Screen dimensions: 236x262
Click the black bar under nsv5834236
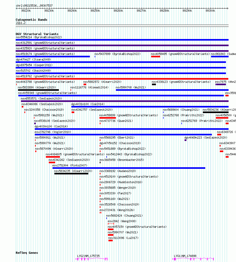coord(216,112)
